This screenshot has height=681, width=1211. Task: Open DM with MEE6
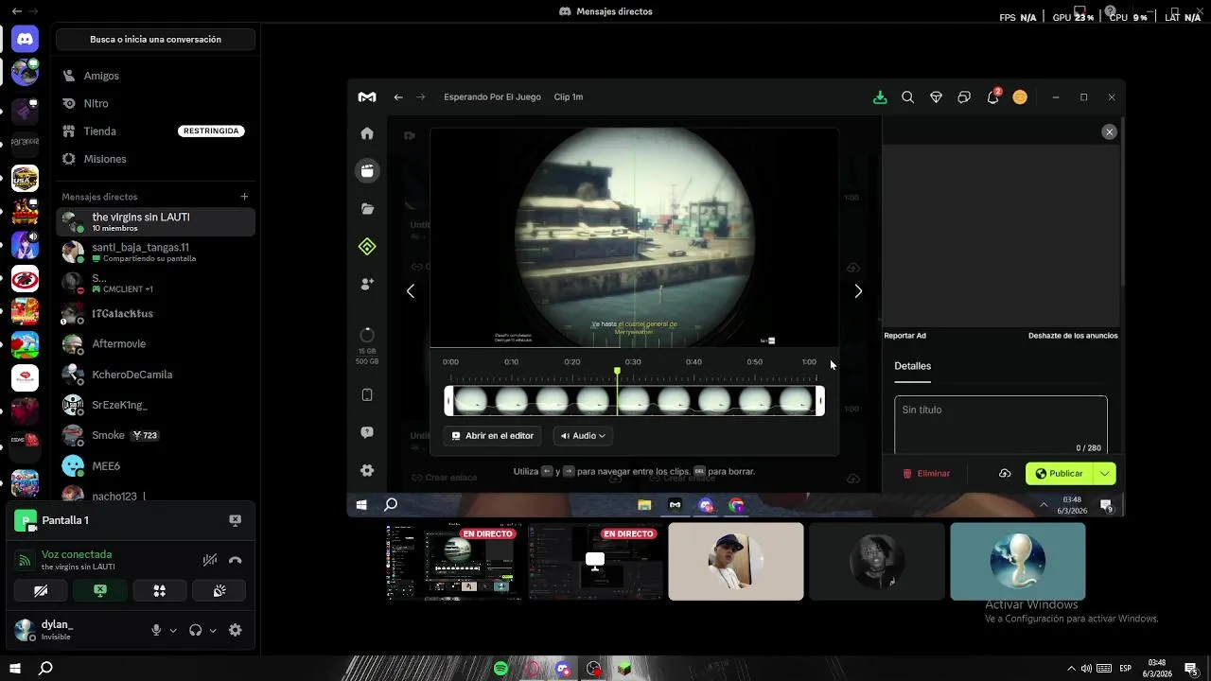[x=155, y=466]
